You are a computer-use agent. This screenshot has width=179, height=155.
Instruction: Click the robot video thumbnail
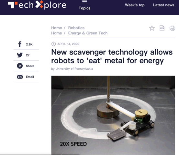(x=113, y=115)
